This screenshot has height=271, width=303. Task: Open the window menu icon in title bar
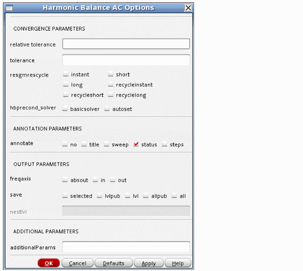click(9, 8)
